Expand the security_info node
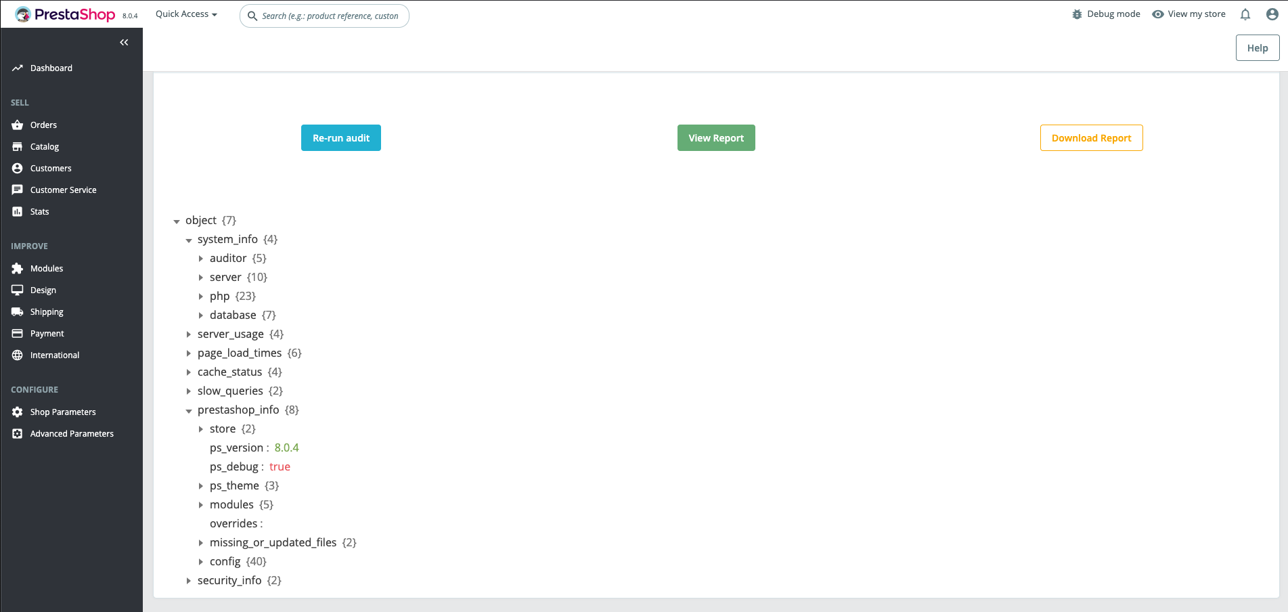The height and width of the screenshot is (612, 1288). point(189,580)
